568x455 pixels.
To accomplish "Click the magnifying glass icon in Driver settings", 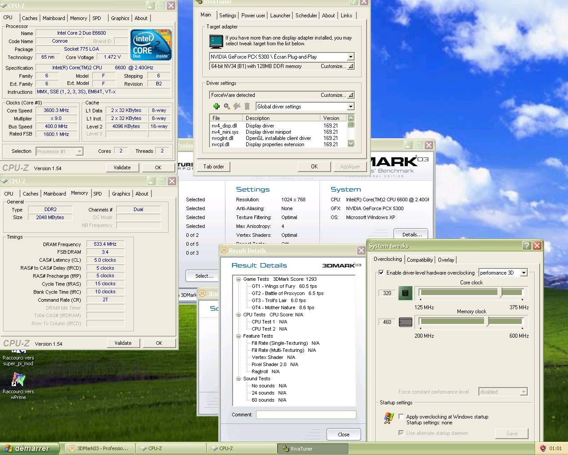I will coord(227,106).
